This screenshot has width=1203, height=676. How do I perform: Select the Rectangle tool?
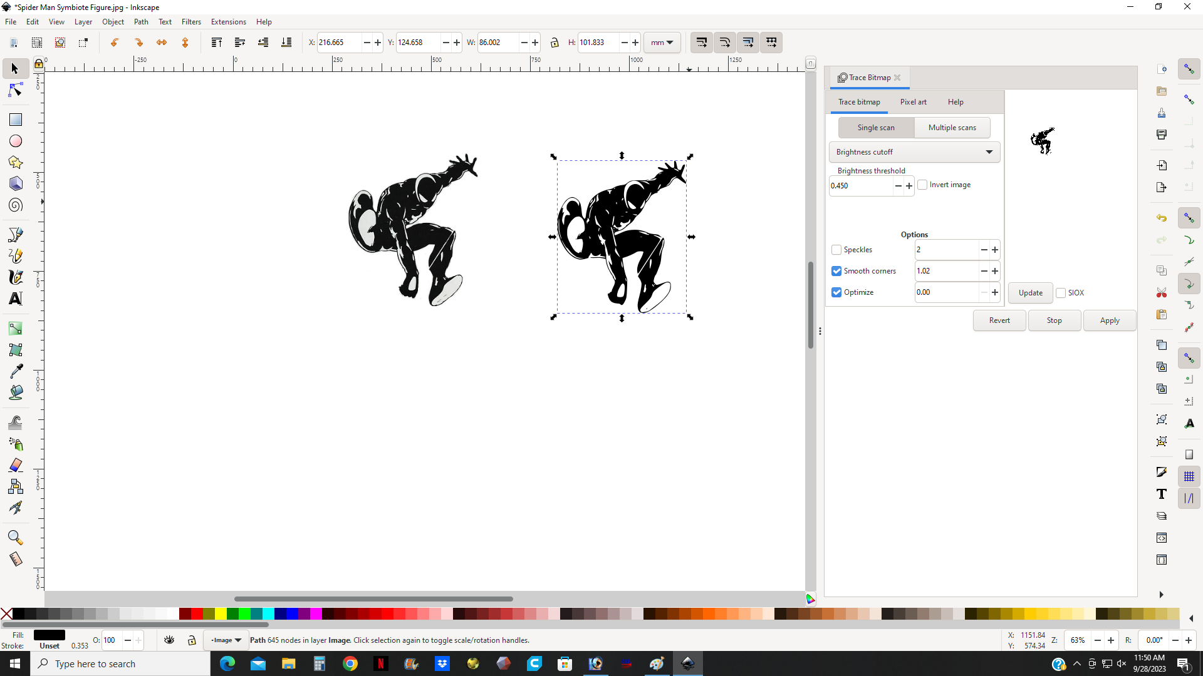[16, 120]
